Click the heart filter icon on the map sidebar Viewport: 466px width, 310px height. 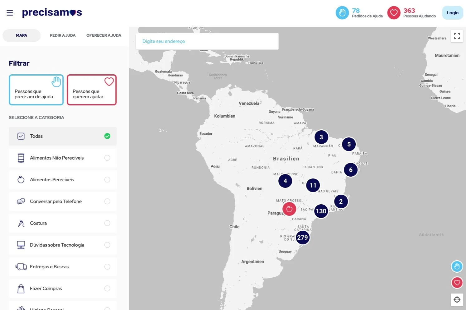pyautogui.click(x=457, y=283)
